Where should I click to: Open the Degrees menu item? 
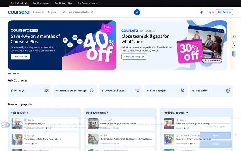[52, 12]
